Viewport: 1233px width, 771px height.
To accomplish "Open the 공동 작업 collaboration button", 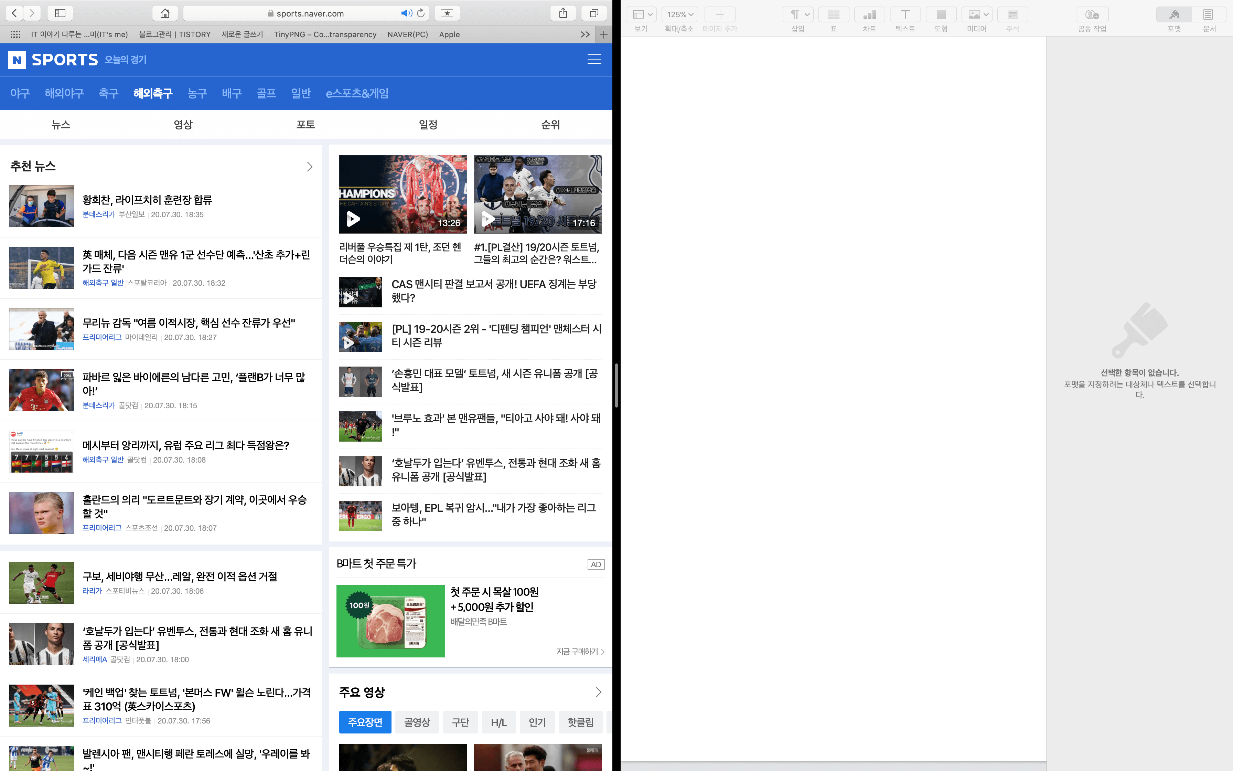I will click(1091, 15).
